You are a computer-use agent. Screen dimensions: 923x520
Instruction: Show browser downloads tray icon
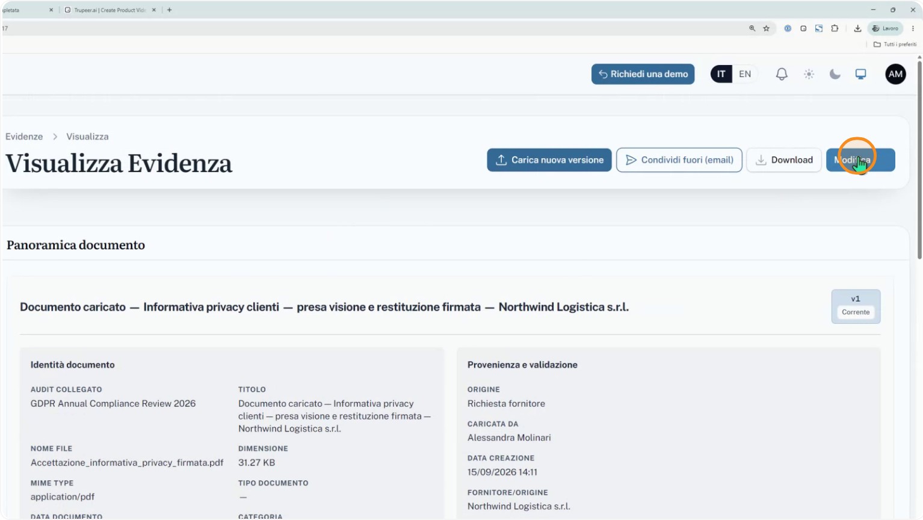click(857, 28)
